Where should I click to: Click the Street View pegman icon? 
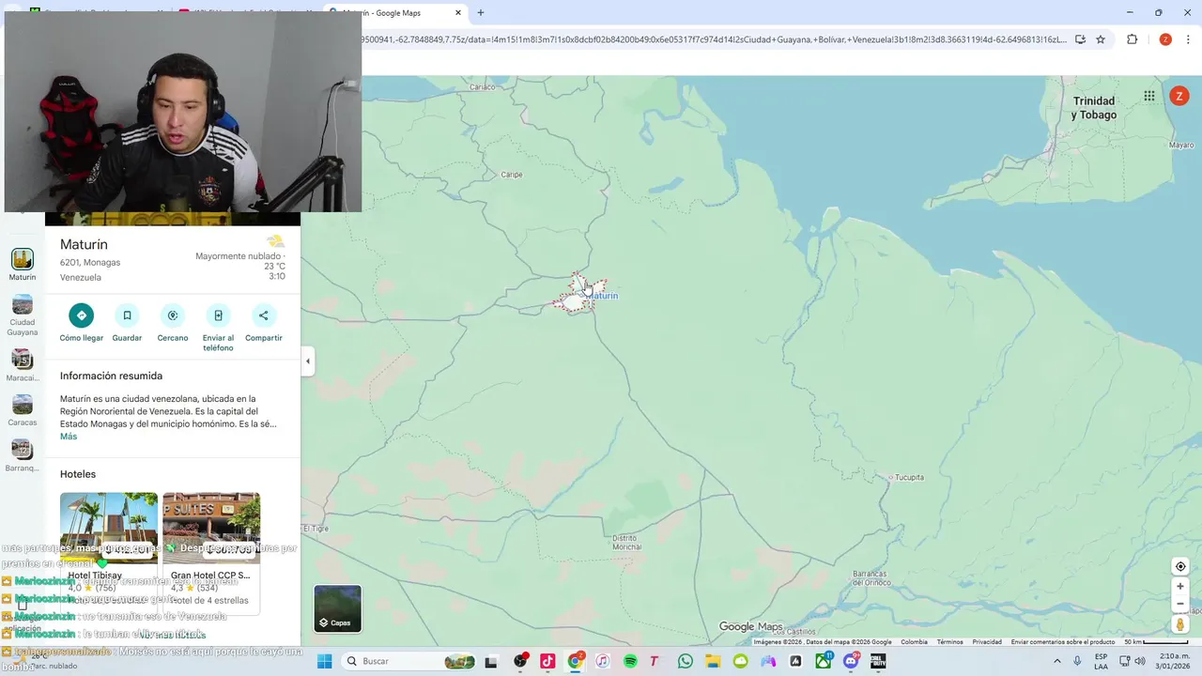point(1180,624)
